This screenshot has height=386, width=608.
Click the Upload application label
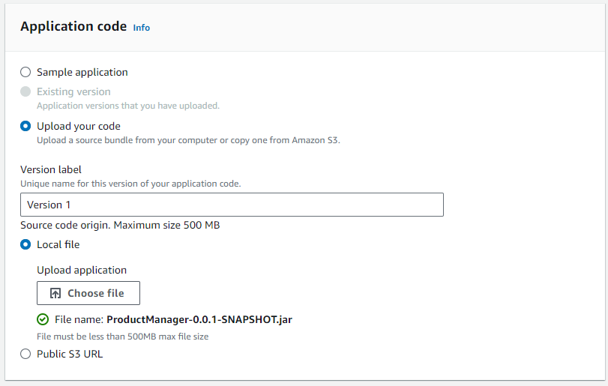pos(82,270)
